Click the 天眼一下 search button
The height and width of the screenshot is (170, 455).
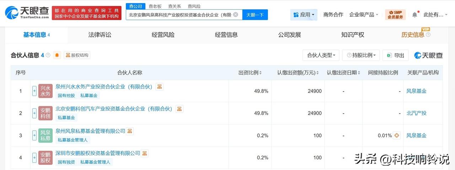255,15
